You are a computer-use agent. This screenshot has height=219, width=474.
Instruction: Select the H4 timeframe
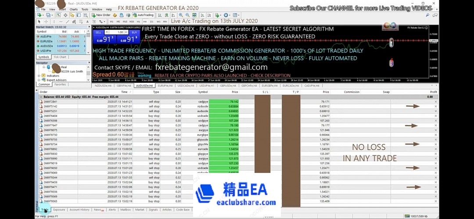145,22
